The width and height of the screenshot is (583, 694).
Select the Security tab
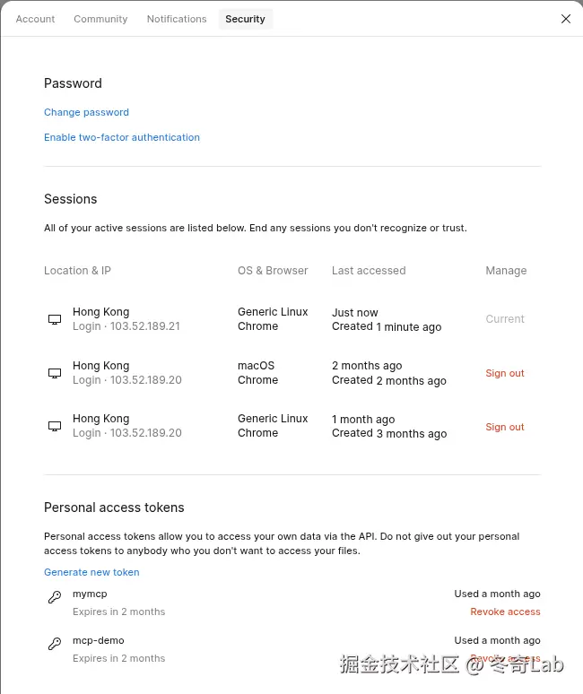coord(245,19)
